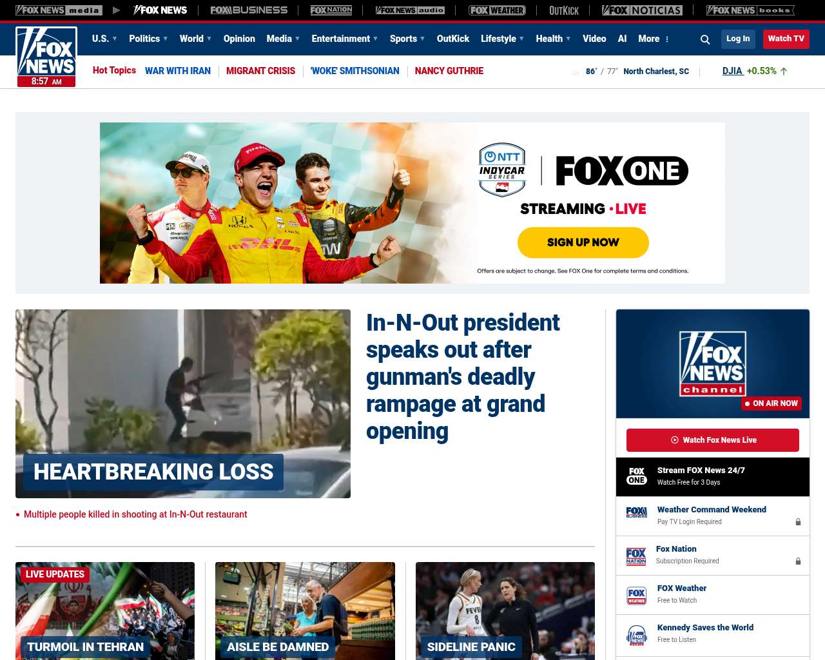Open the Video section
This screenshot has height=660, width=825.
[x=594, y=39]
